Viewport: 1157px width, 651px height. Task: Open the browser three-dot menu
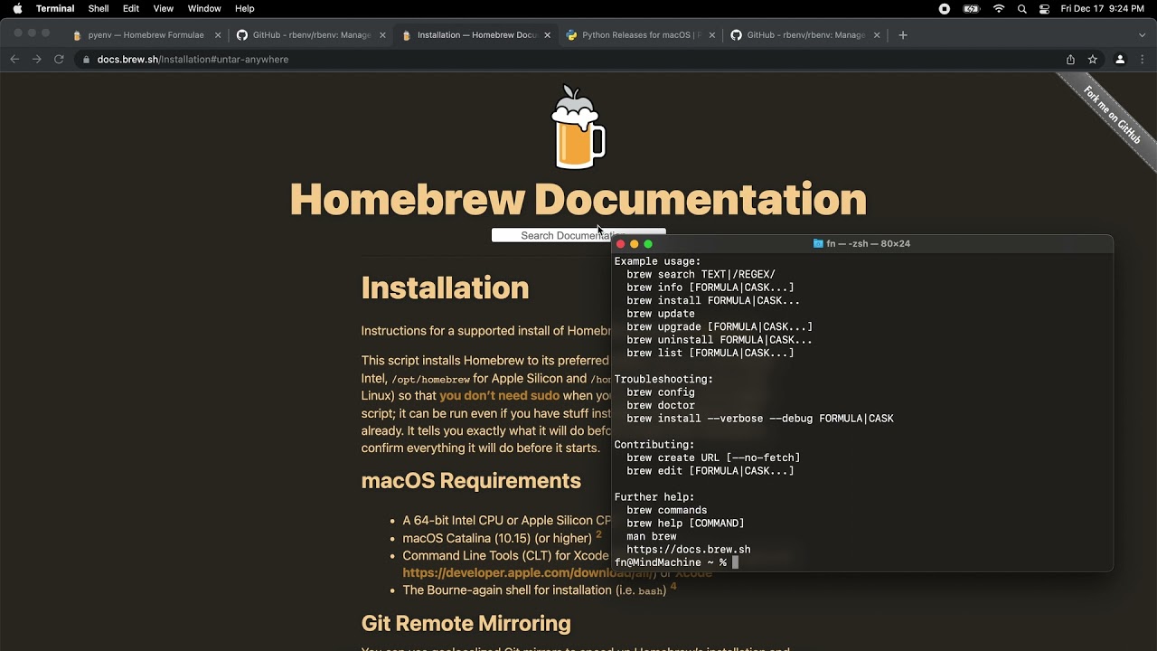click(x=1142, y=60)
